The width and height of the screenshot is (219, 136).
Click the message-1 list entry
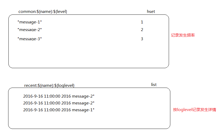pos(59,110)
